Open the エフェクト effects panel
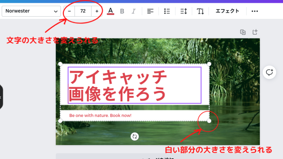This screenshot has height=159, width=283. [x=227, y=11]
